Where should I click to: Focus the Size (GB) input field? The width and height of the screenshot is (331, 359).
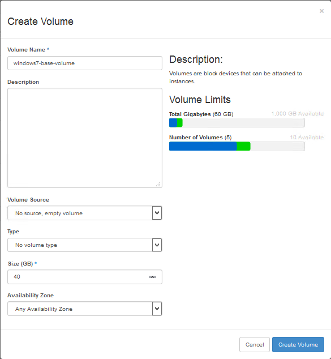pyautogui.click(x=85, y=277)
